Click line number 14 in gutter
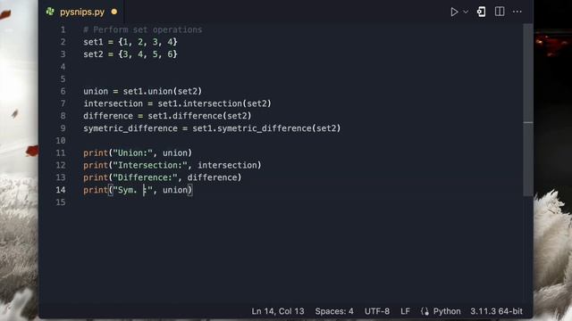572x321 pixels. point(61,190)
